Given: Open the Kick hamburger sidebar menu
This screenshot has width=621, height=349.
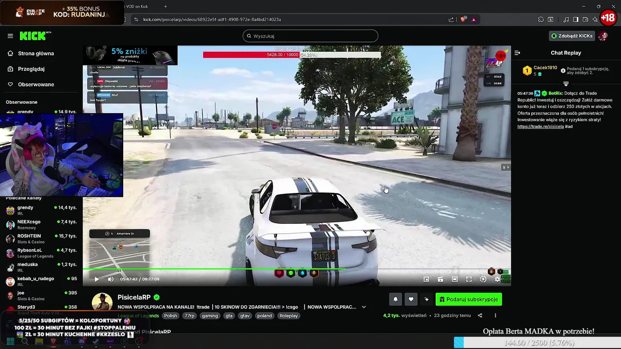Looking at the screenshot, I should [10, 36].
